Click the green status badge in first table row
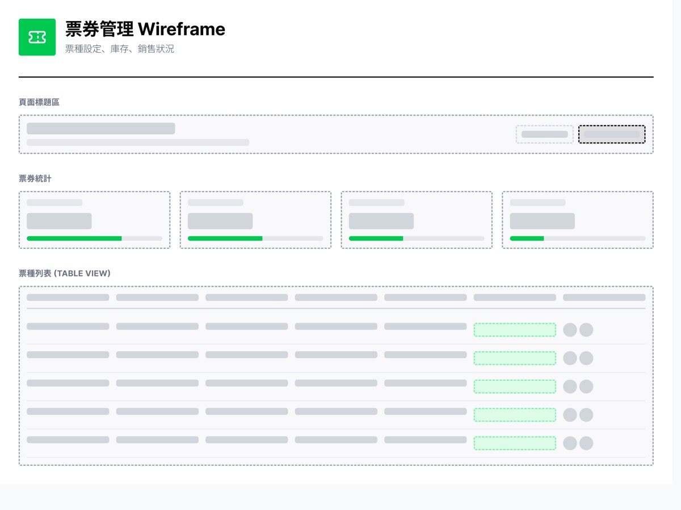This screenshot has width=681, height=510. [x=515, y=330]
